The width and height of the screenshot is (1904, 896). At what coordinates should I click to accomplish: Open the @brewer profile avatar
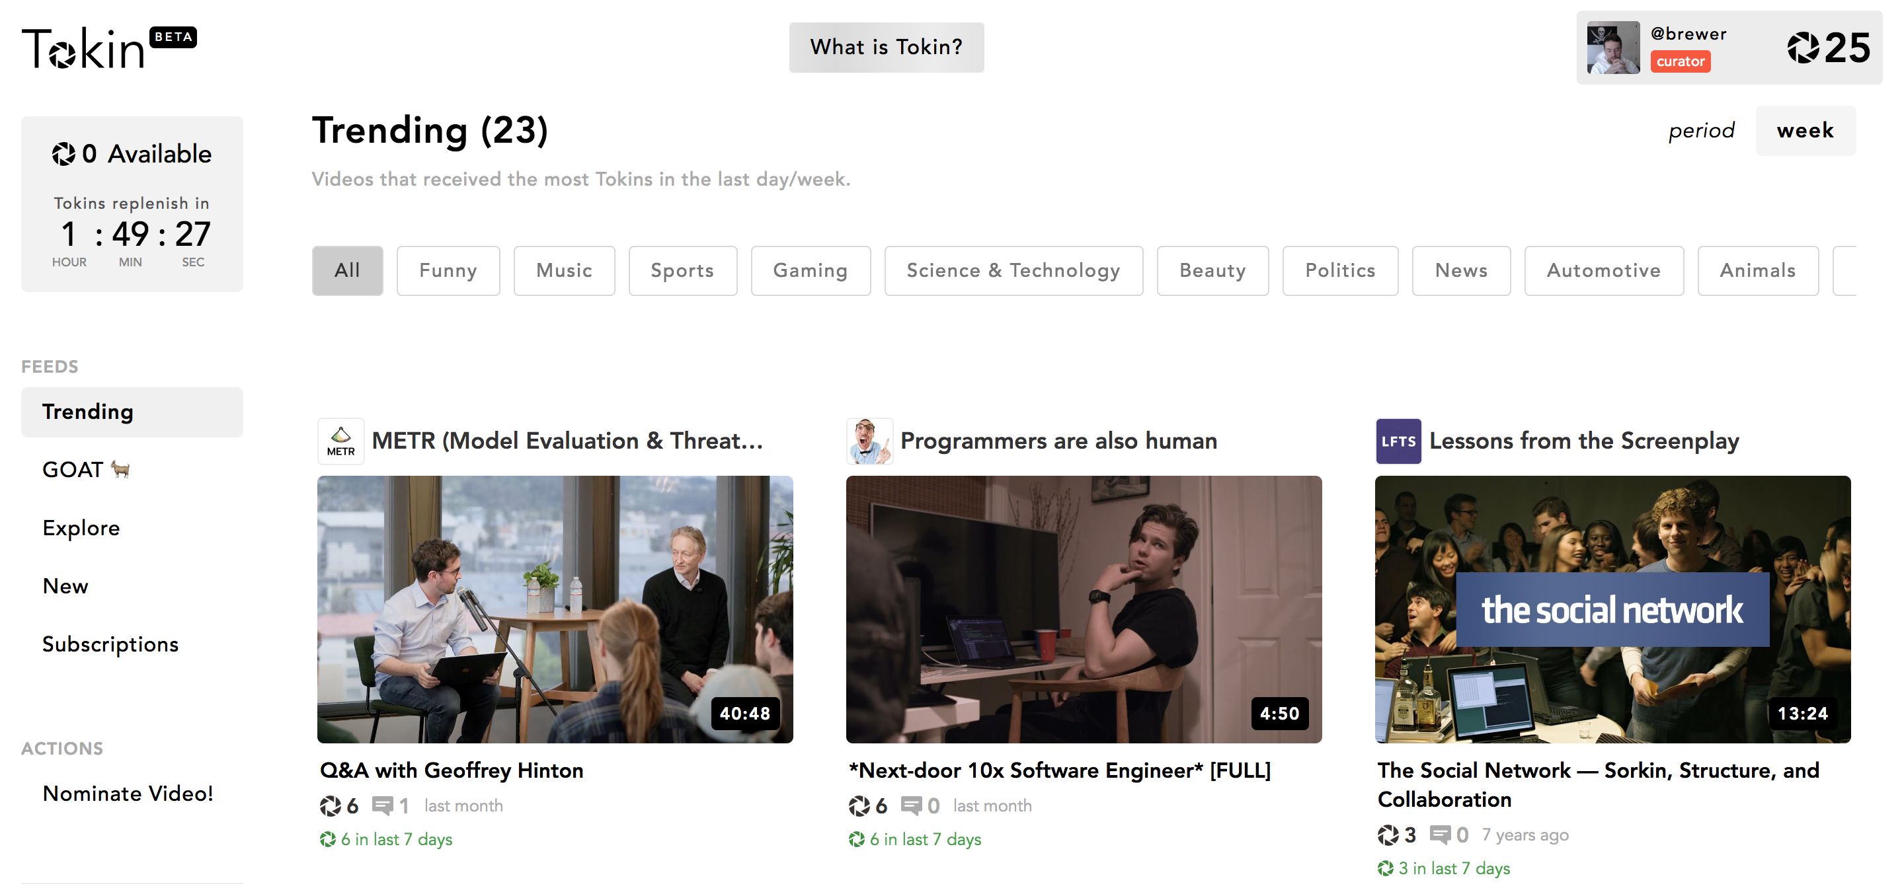1613,48
